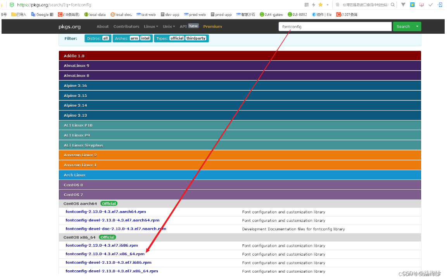Click the blue mobile sync extension icon
This screenshot has width=447, height=280.
pos(440,5)
